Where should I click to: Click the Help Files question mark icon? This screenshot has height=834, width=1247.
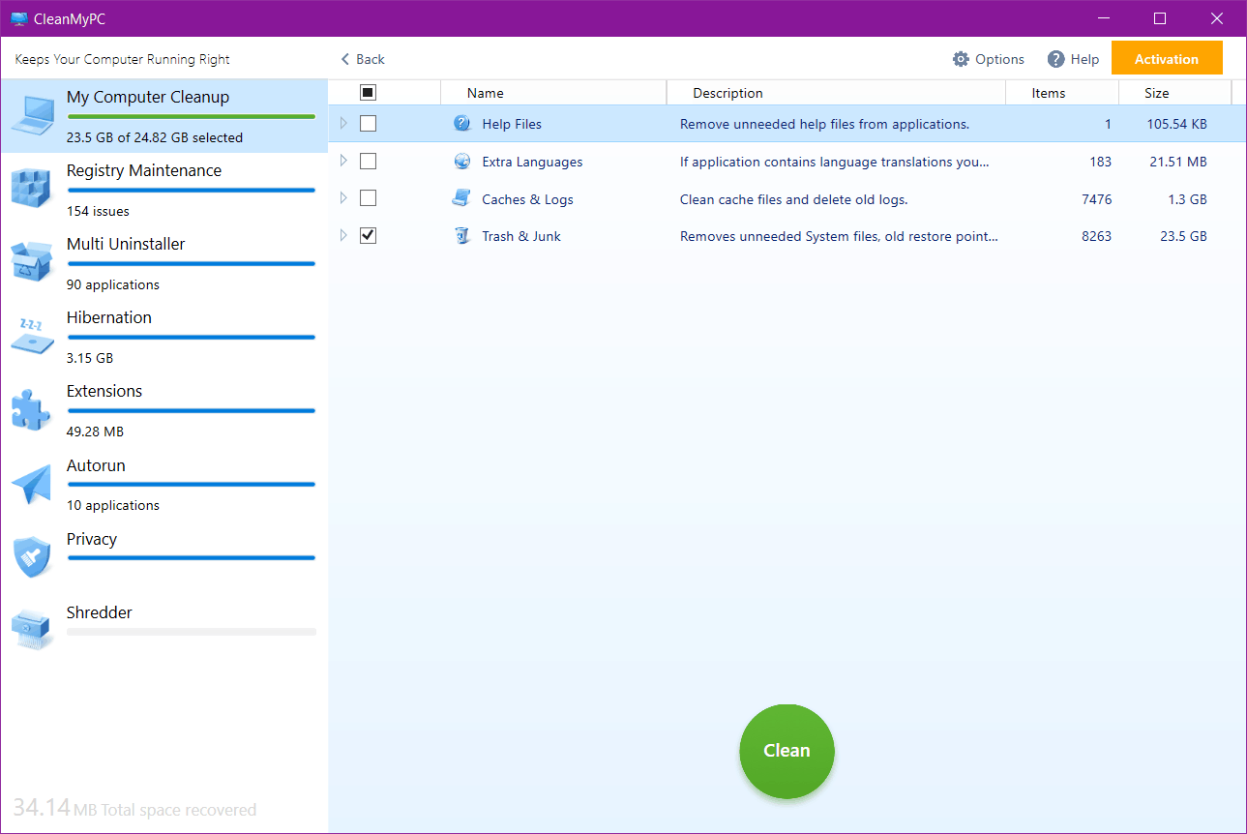coord(462,124)
